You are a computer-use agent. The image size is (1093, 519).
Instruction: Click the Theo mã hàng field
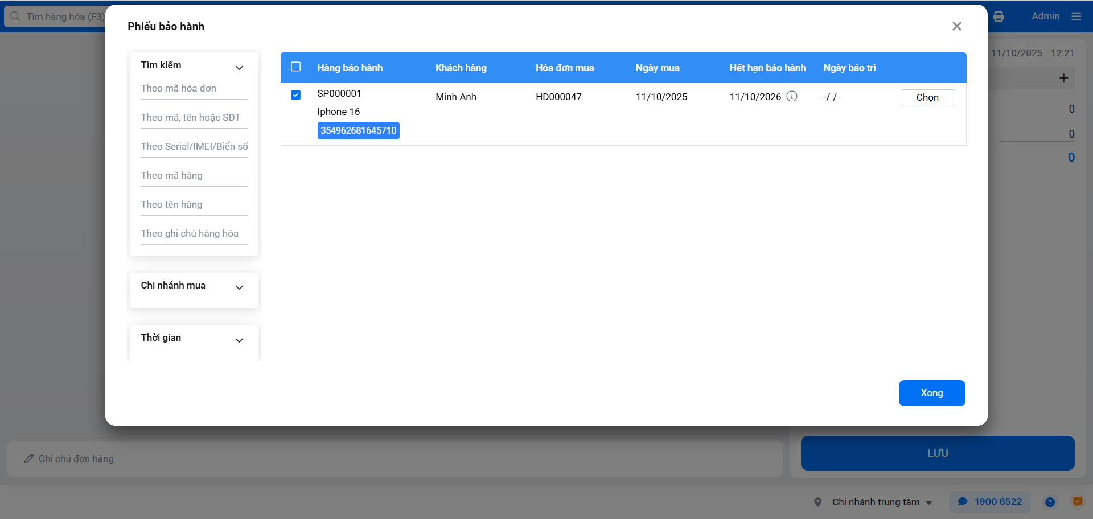coord(194,176)
